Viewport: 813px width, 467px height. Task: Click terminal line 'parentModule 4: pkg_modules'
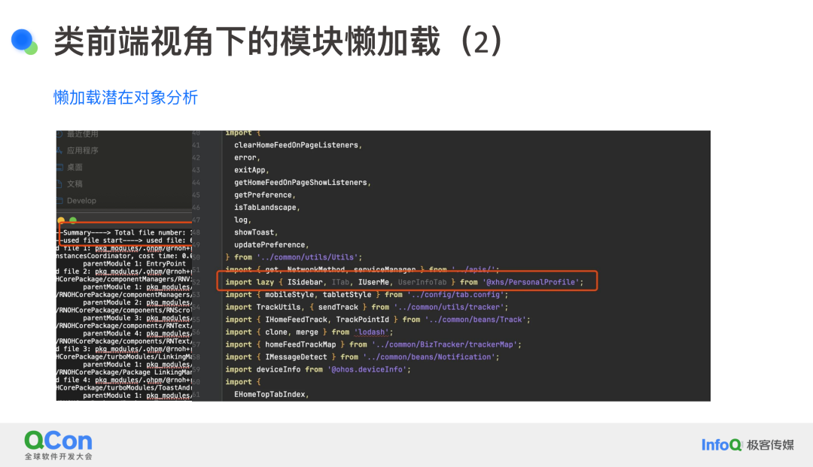138,333
